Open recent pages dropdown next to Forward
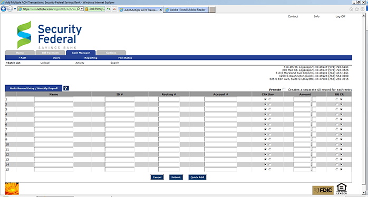This screenshot has height=197, width=368. point(15,9)
